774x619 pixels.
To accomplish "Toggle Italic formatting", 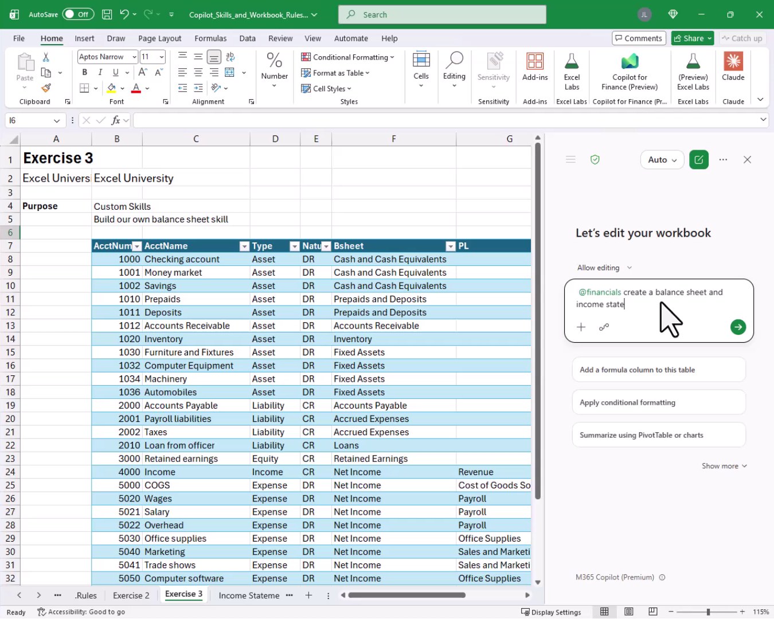I will (100, 72).
